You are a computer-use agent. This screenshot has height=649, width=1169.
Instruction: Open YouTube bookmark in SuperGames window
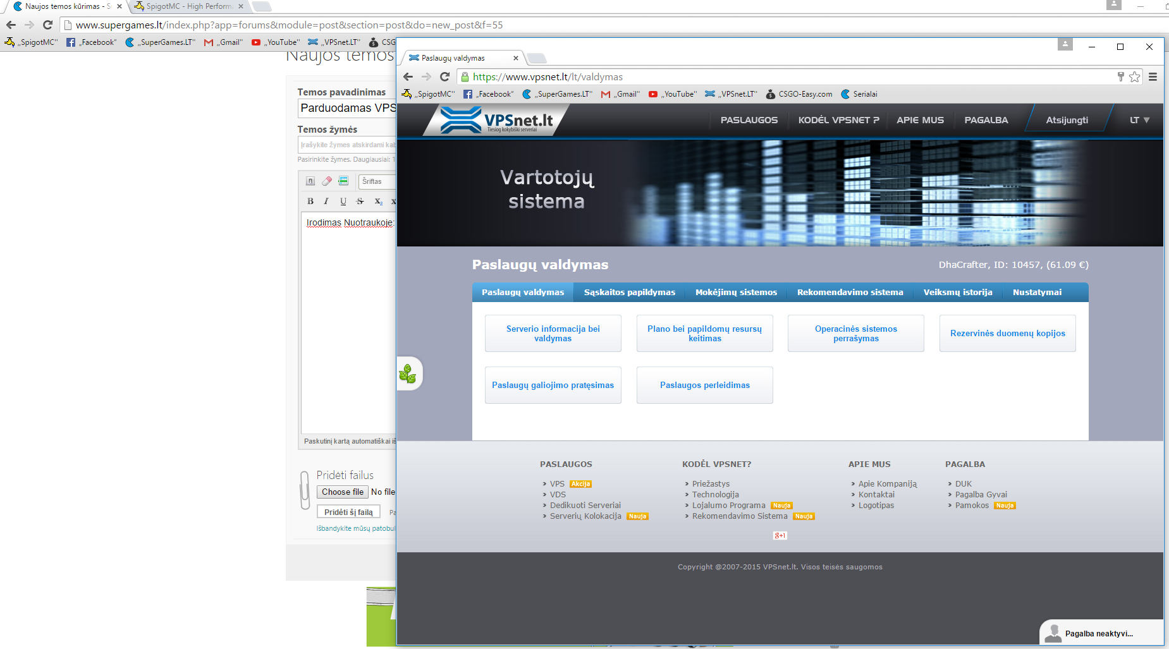point(275,42)
